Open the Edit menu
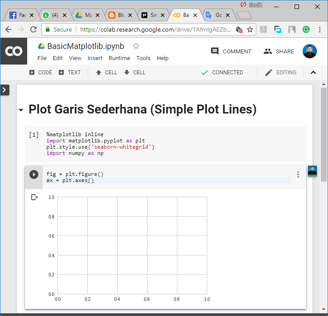The width and height of the screenshot is (328, 316). tap(58, 58)
